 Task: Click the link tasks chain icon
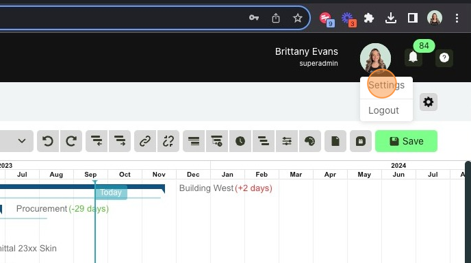[145, 141]
